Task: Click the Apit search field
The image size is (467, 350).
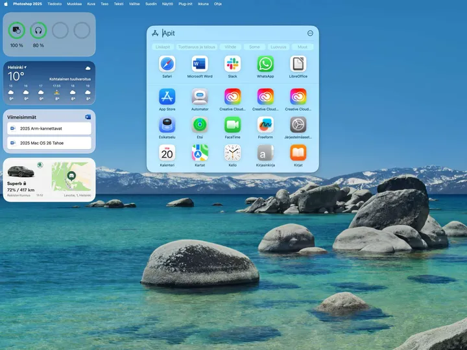Action: pyautogui.click(x=227, y=33)
